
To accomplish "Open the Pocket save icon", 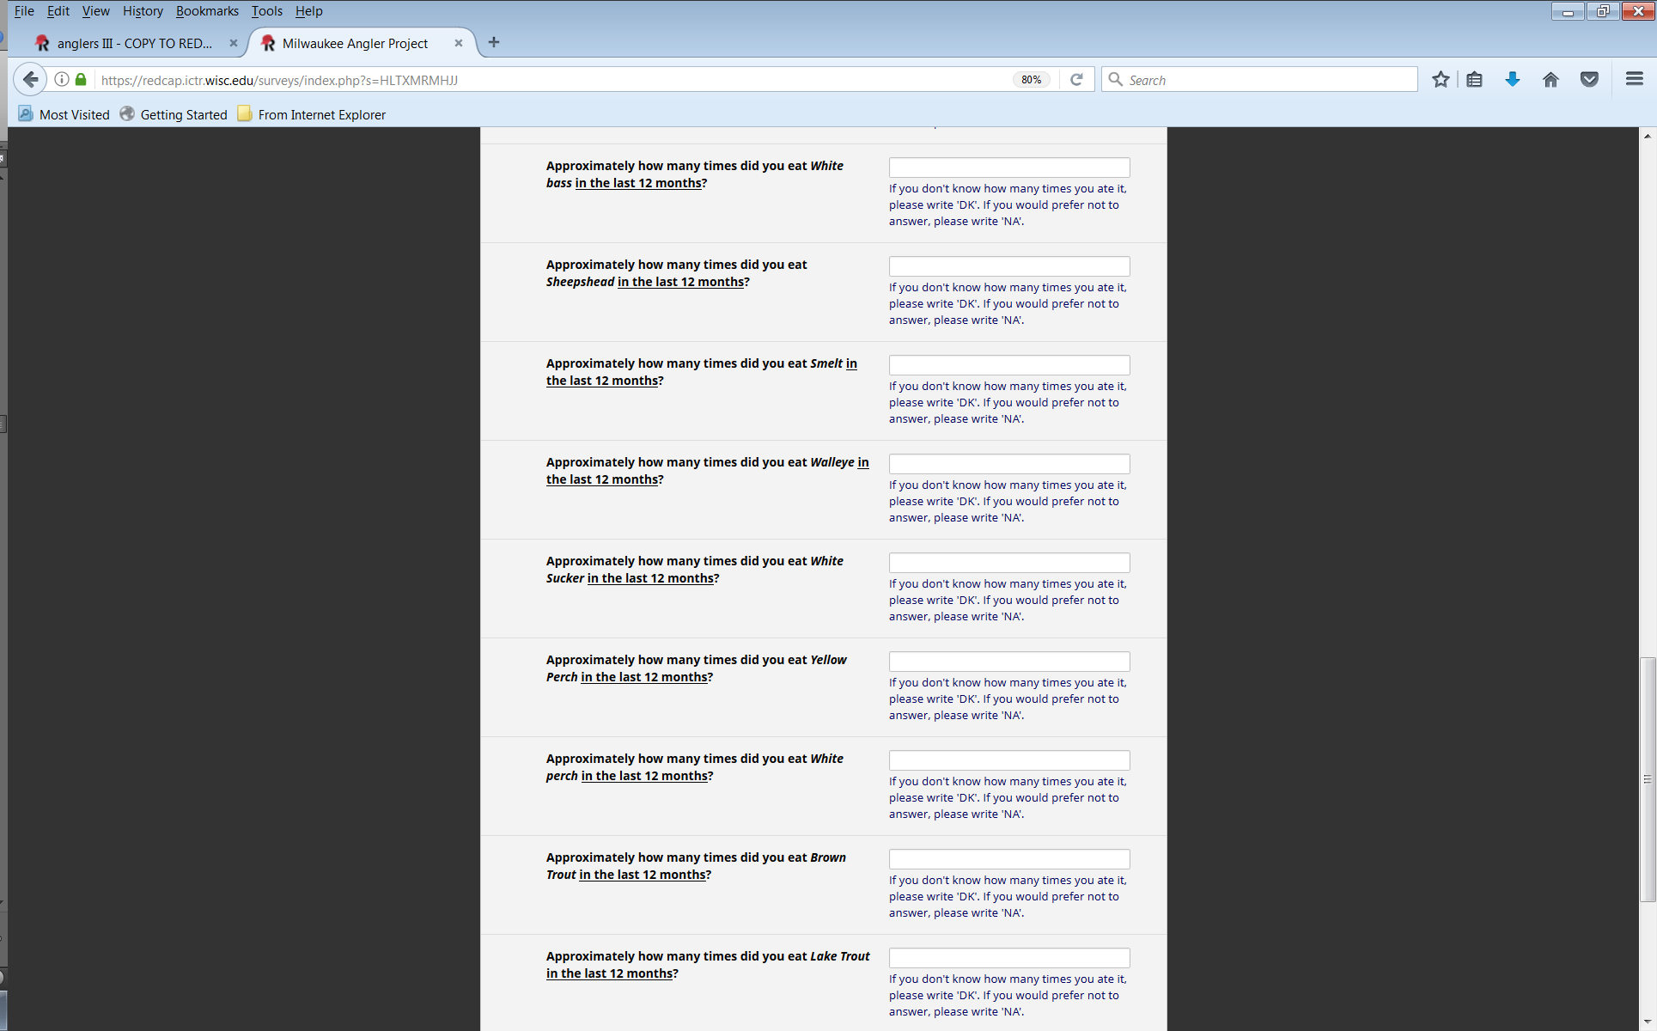I will [1589, 80].
